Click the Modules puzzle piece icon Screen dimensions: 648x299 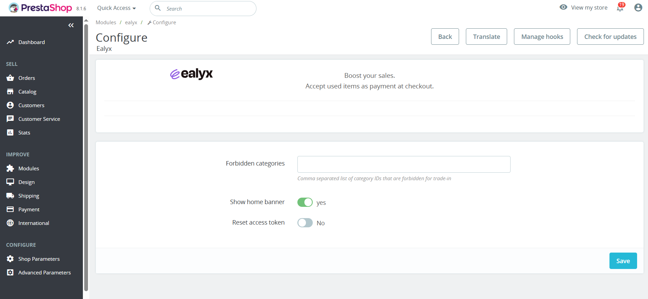point(10,168)
